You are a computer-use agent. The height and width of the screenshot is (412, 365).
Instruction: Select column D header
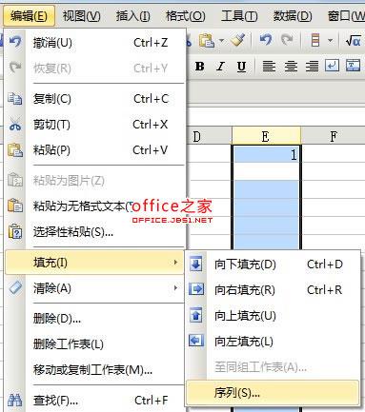(x=209, y=136)
